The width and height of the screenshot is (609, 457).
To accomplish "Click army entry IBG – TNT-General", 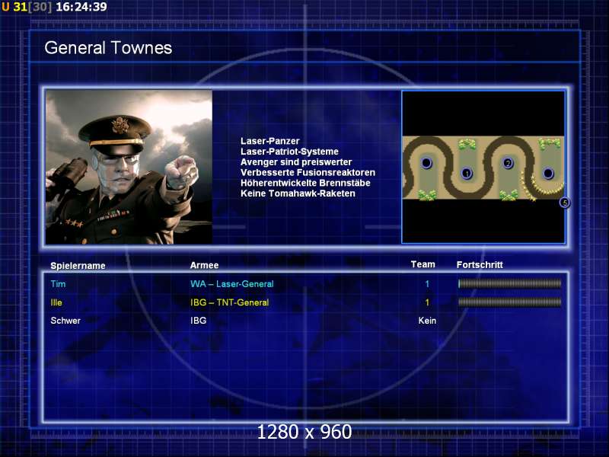I will coord(230,302).
